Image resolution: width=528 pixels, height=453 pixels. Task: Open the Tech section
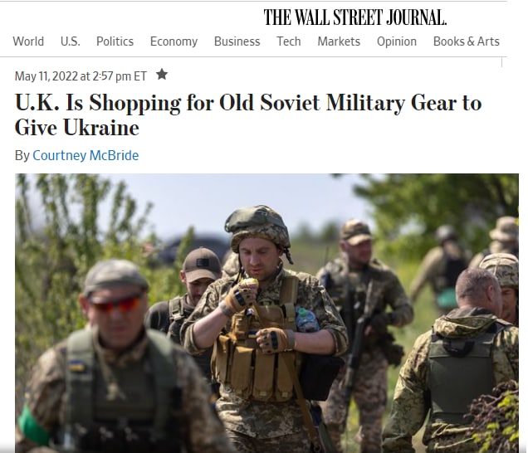click(x=289, y=41)
